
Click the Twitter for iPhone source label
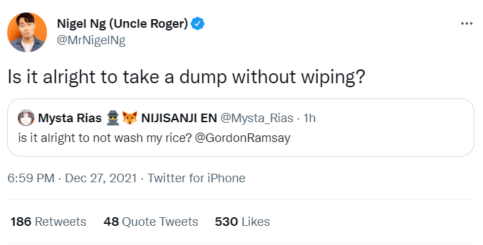[x=196, y=178]
